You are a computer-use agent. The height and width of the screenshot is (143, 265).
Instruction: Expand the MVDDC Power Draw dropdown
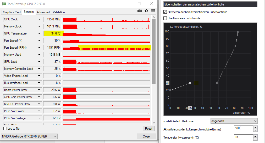(x=39, y=104)
